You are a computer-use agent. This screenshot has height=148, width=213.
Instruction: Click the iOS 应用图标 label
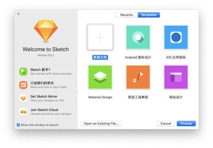[176, 57]
